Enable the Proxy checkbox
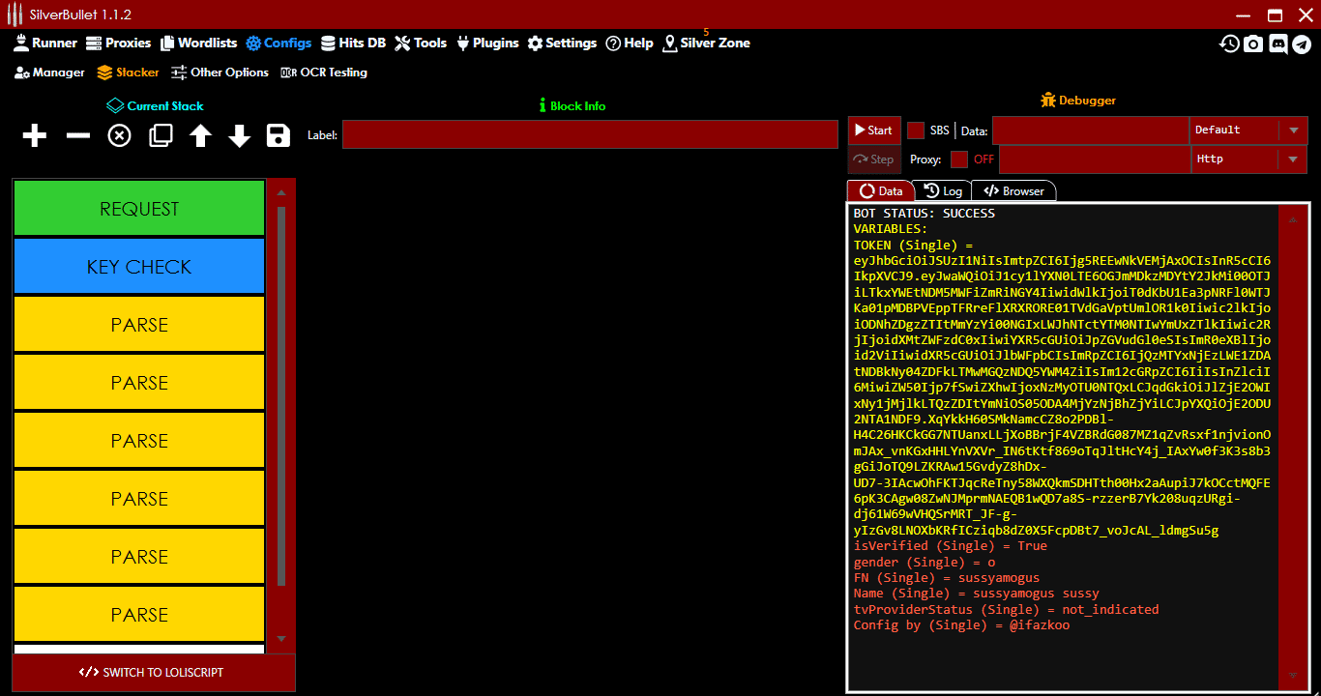Viewport: 1321px width, 696px height. tap(959, 159)
